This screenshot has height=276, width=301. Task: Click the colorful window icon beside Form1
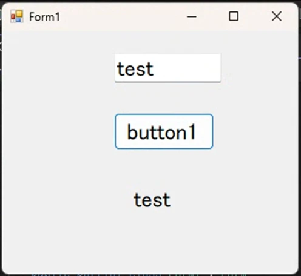(x=17, y=16)
